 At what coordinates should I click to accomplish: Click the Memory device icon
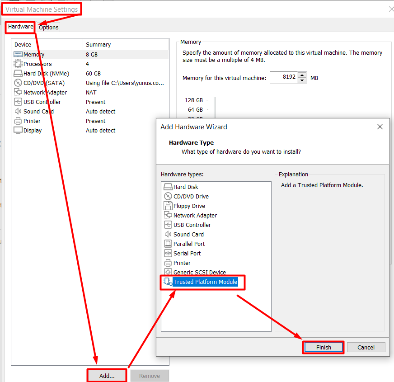18,54
